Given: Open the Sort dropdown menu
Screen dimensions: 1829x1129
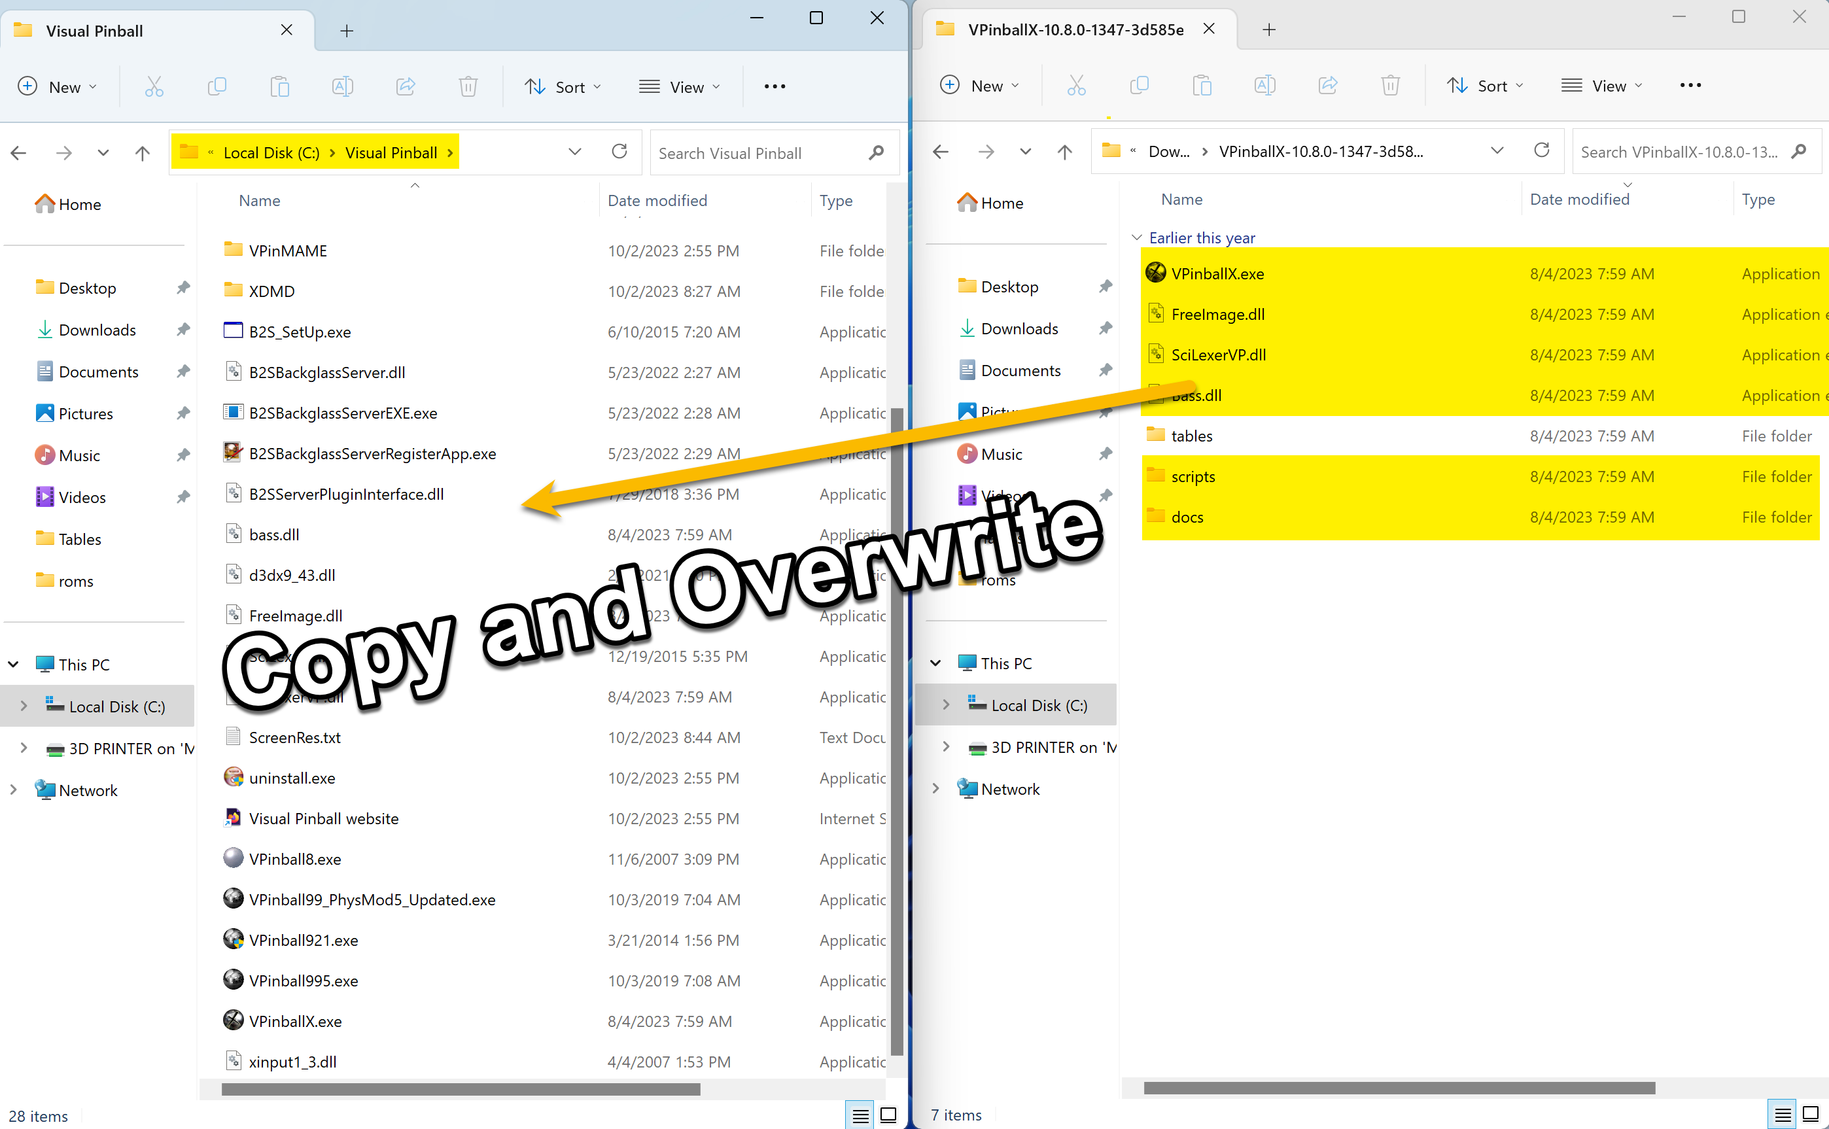Looking at the screenshot, I should pyautogui.click(x=563, y=86).
